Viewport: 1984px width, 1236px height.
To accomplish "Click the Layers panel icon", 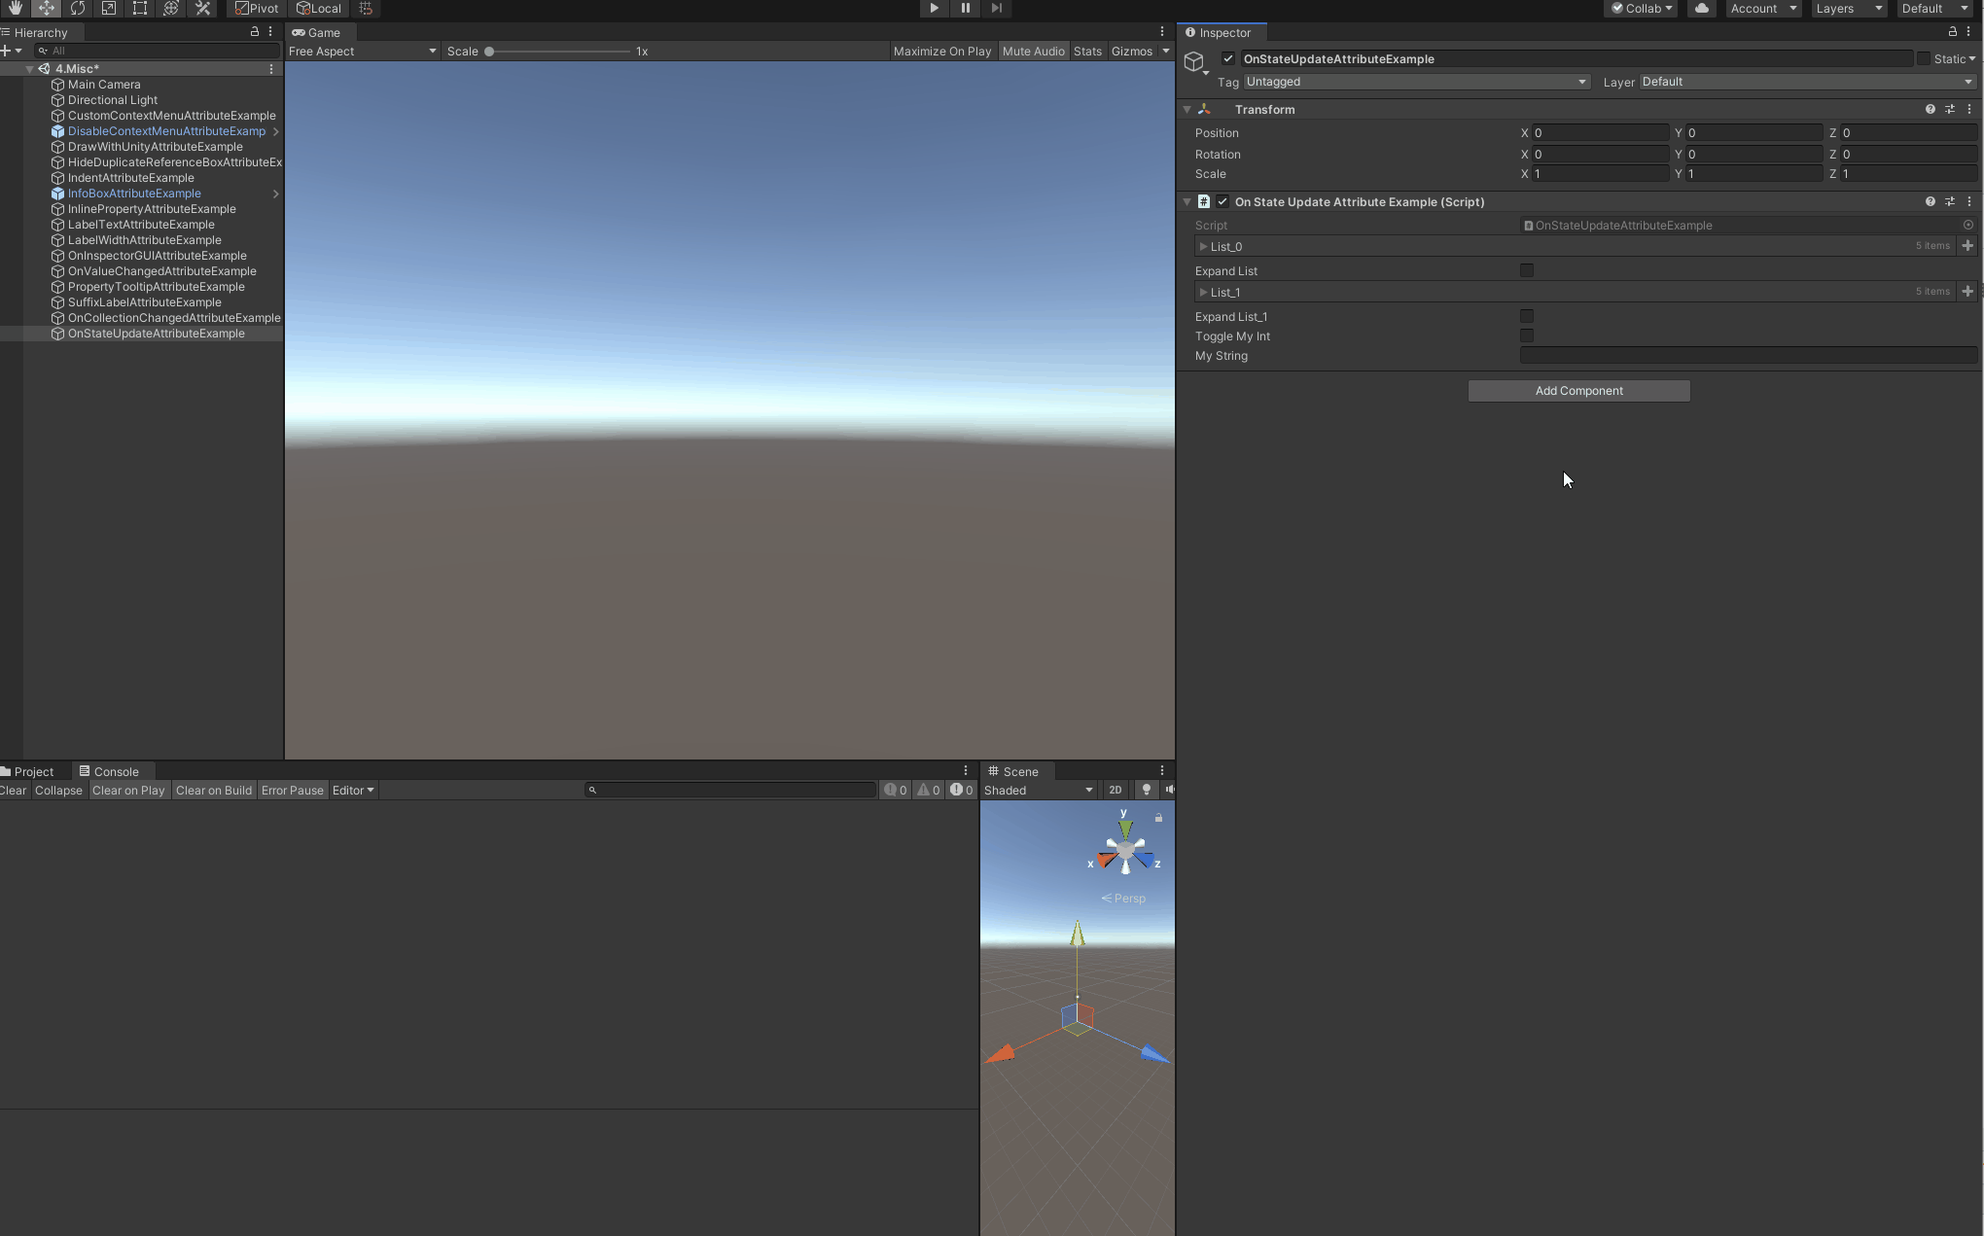I will coord(1852,9).
